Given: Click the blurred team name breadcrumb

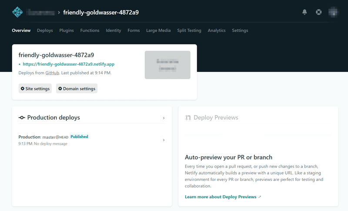Looking at the screenshot, I should click(x=40, y=13).
